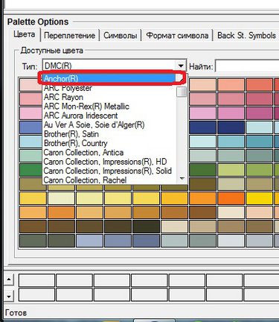Switch to the Формат символа tab
Screen dimensions: 279x322
177,36
